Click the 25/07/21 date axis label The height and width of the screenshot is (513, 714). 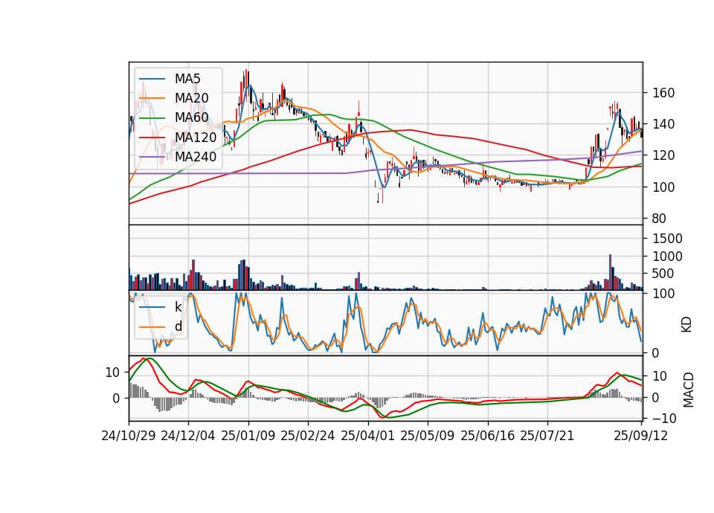pyautogui.click(x=547, y=436)
